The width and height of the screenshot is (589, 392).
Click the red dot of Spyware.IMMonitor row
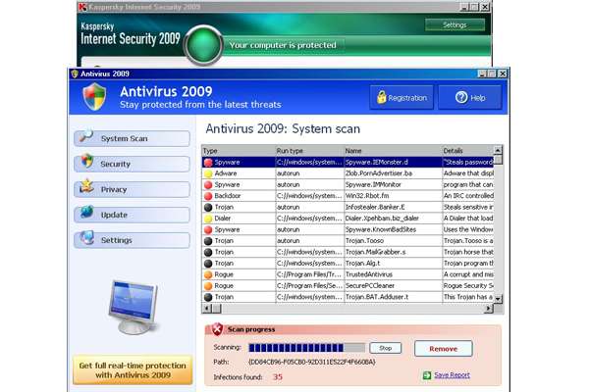(208, 185)
